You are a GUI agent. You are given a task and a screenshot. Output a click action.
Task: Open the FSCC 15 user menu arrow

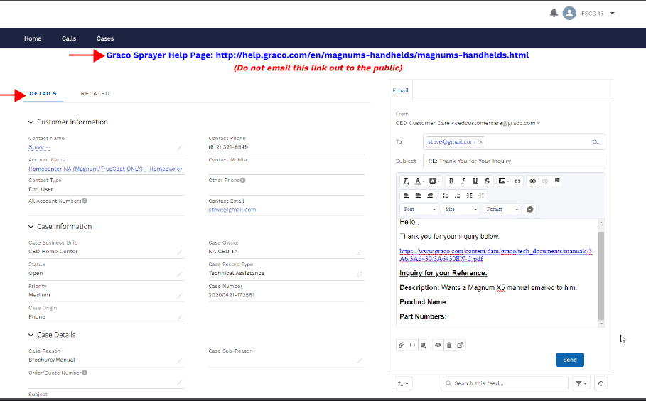pos(612,14)
